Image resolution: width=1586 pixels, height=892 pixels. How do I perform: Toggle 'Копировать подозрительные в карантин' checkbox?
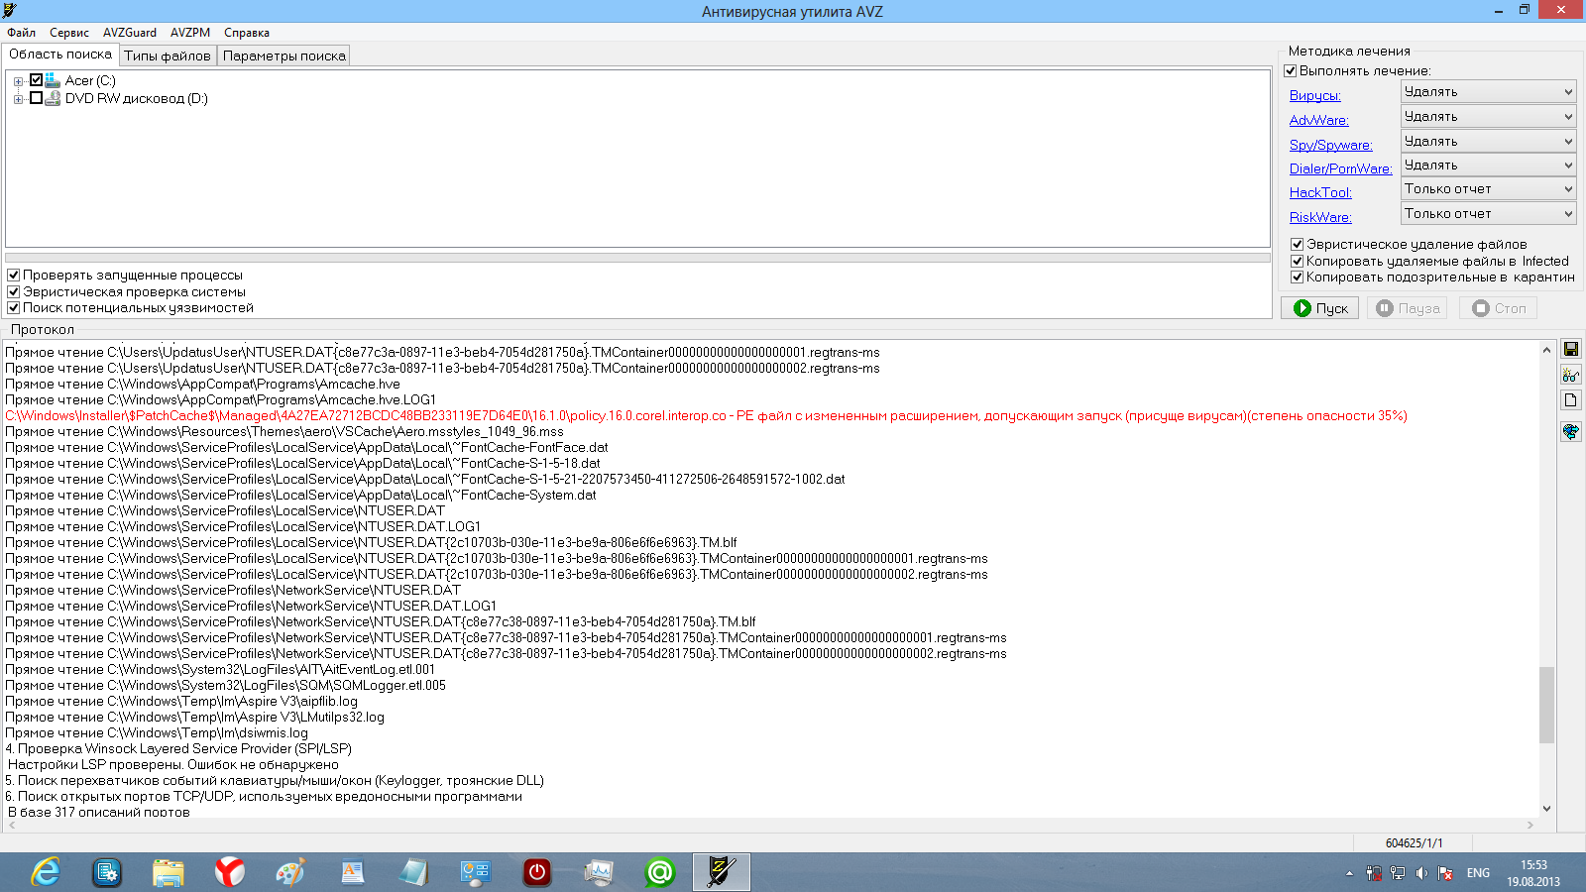click(x=1297, y=278)
